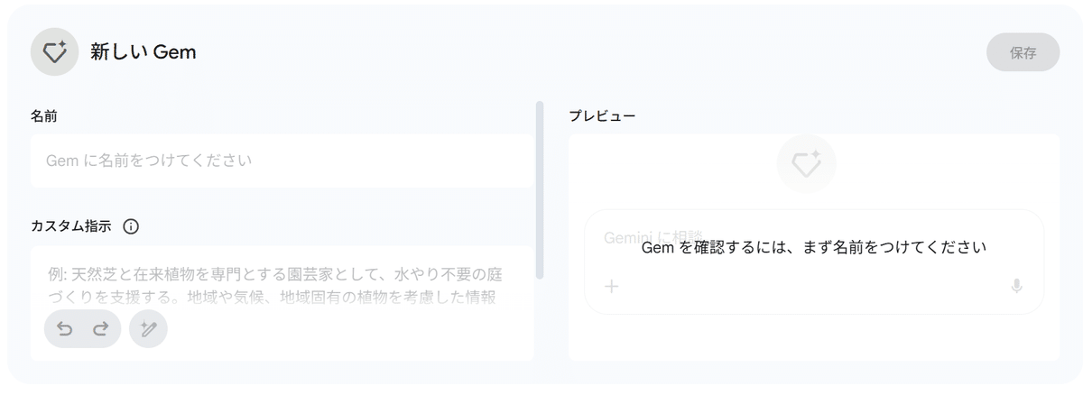The width and height of the screenshot is (1083, 395).
Task: Click the 'Gem に名前をつけてください' placeholder text
Action: [149, 161]
